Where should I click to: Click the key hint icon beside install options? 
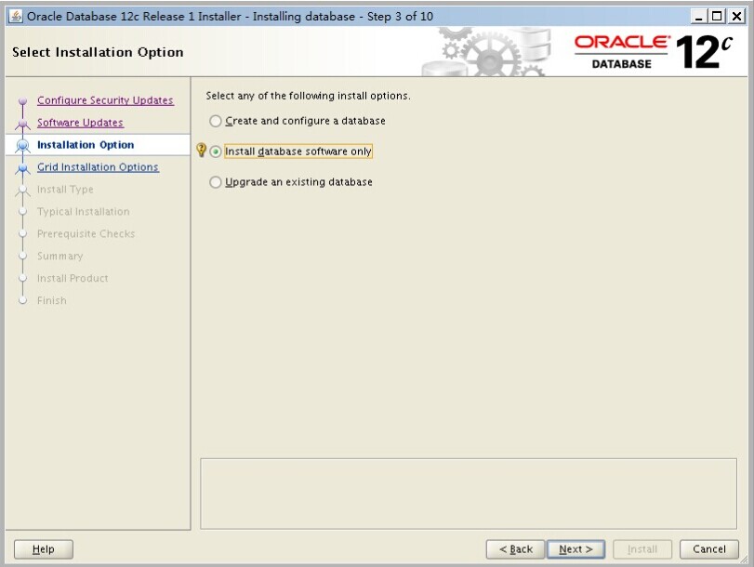pyautogui.click(x=201, y=151)
